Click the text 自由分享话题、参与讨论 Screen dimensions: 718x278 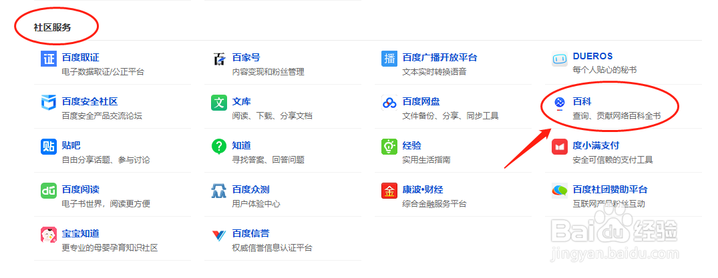point(106,159)
